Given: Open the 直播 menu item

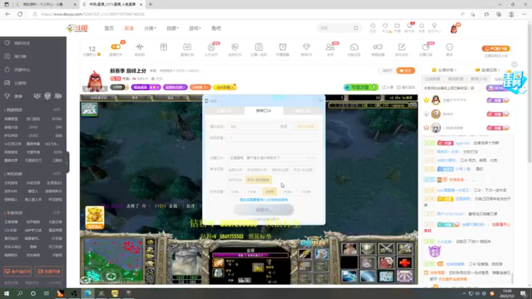Looking at the screenshot, I should point(129,28).
